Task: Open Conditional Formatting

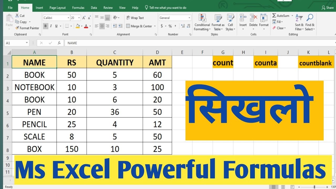Action: coord(202,22)
